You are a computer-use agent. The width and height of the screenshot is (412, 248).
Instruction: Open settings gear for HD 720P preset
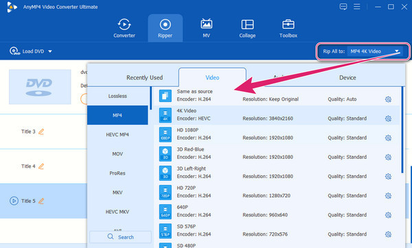click(388, 195)
